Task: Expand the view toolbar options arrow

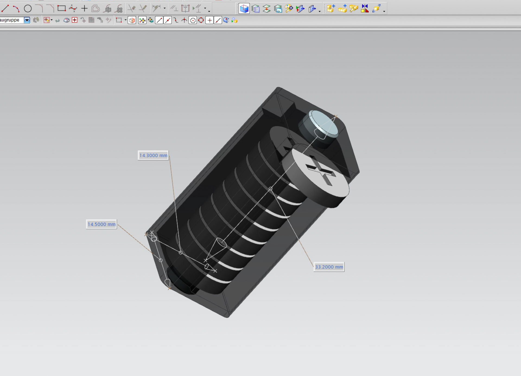Action: [x=320, y=11]
